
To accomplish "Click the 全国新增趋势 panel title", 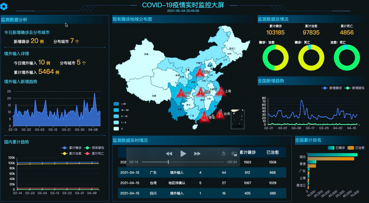I will pos(271,81).
